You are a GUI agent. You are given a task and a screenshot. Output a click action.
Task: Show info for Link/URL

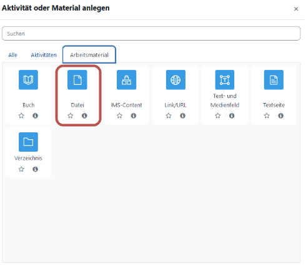point(182,115)
